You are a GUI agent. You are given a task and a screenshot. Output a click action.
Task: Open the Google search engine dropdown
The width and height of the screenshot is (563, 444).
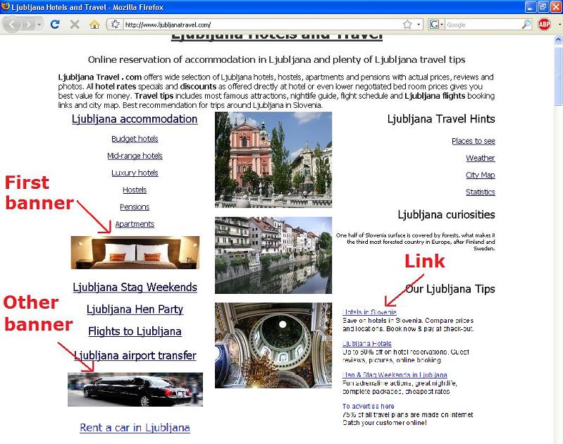437,24
